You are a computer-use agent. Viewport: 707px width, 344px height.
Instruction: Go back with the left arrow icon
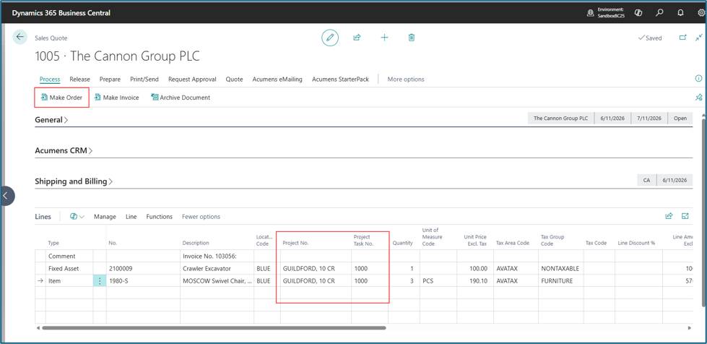19,37
